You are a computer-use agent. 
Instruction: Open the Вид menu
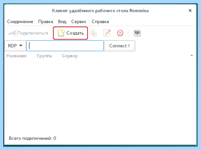(62, 21)
